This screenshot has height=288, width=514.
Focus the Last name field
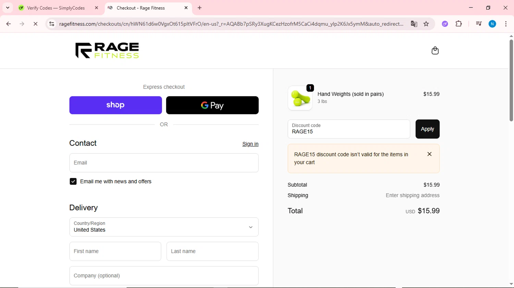[212, 251]
